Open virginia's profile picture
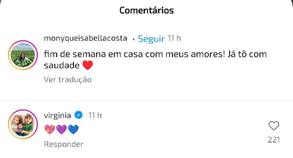The image size is (293, 158). coord(22,124)
